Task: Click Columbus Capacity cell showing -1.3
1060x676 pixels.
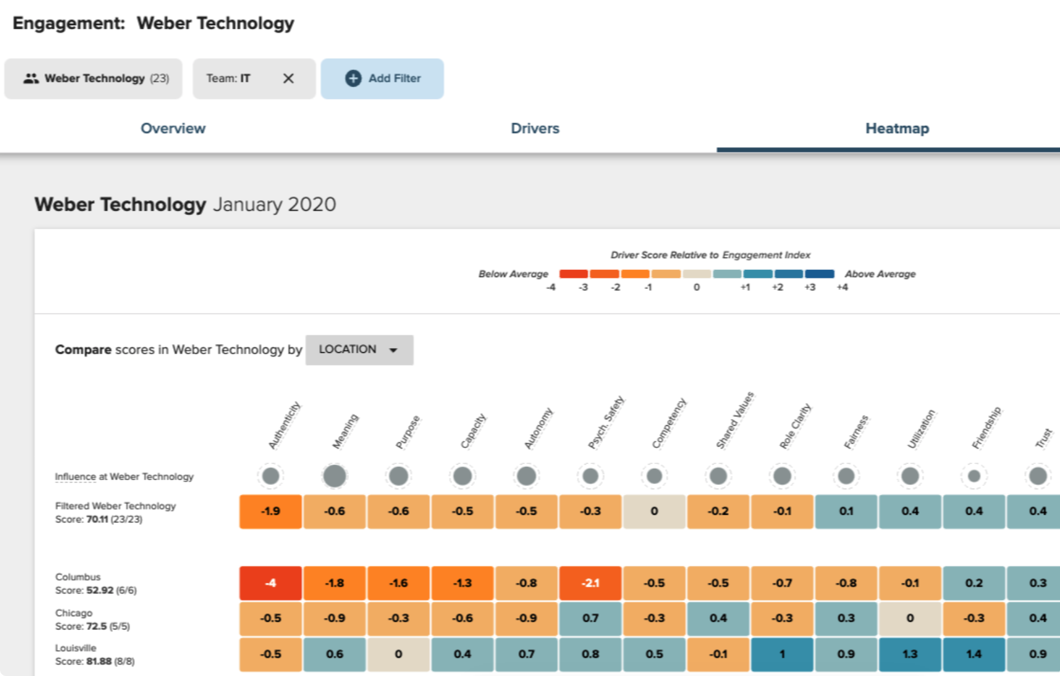Action: tap(462, 583)
